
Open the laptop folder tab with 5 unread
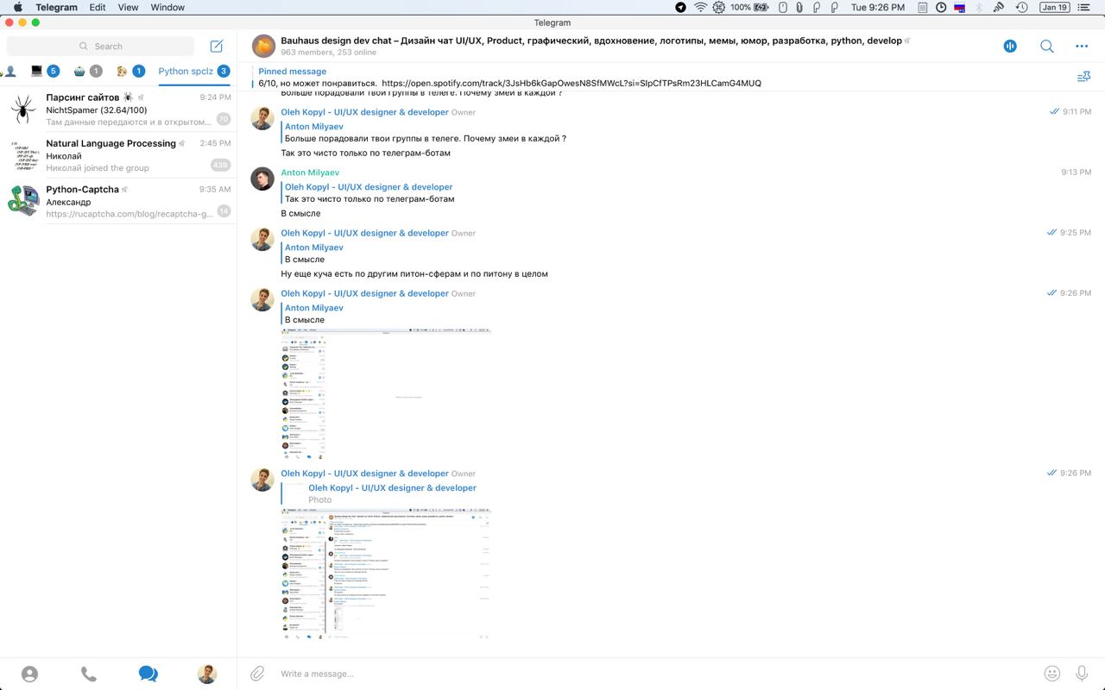tap(44, 71)
